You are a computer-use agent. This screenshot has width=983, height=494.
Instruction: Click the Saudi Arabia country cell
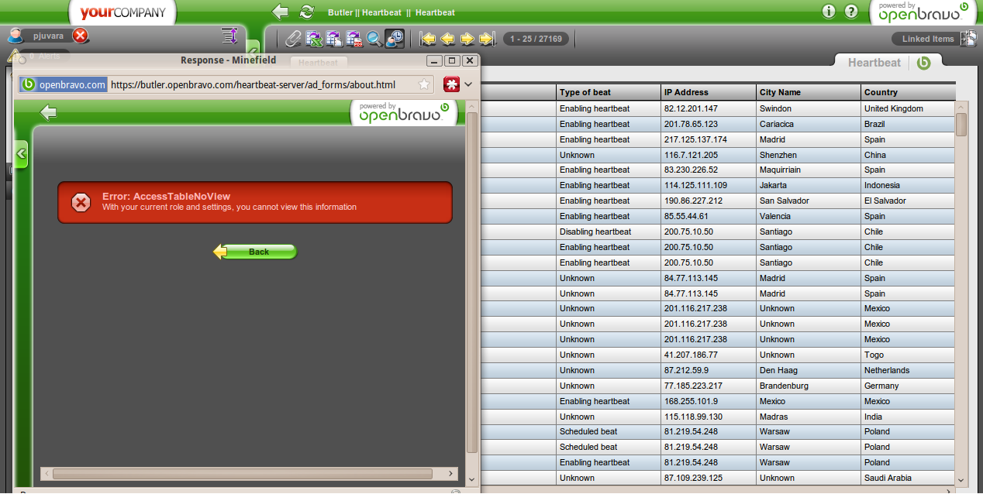(908, 478)
